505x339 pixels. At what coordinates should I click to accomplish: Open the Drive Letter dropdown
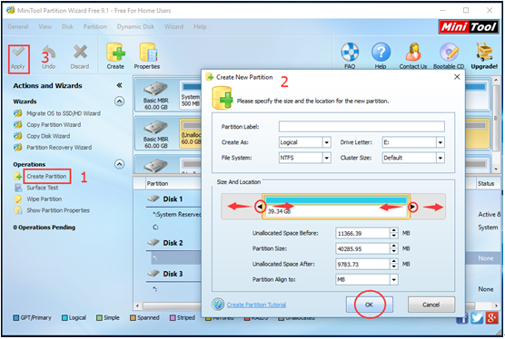441,142
